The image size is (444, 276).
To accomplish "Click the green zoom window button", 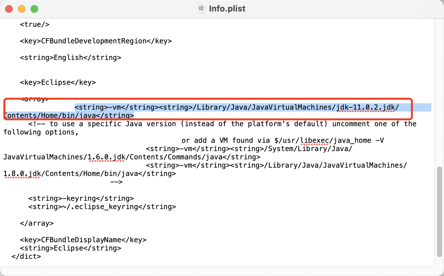I will [x=34, y=9].
